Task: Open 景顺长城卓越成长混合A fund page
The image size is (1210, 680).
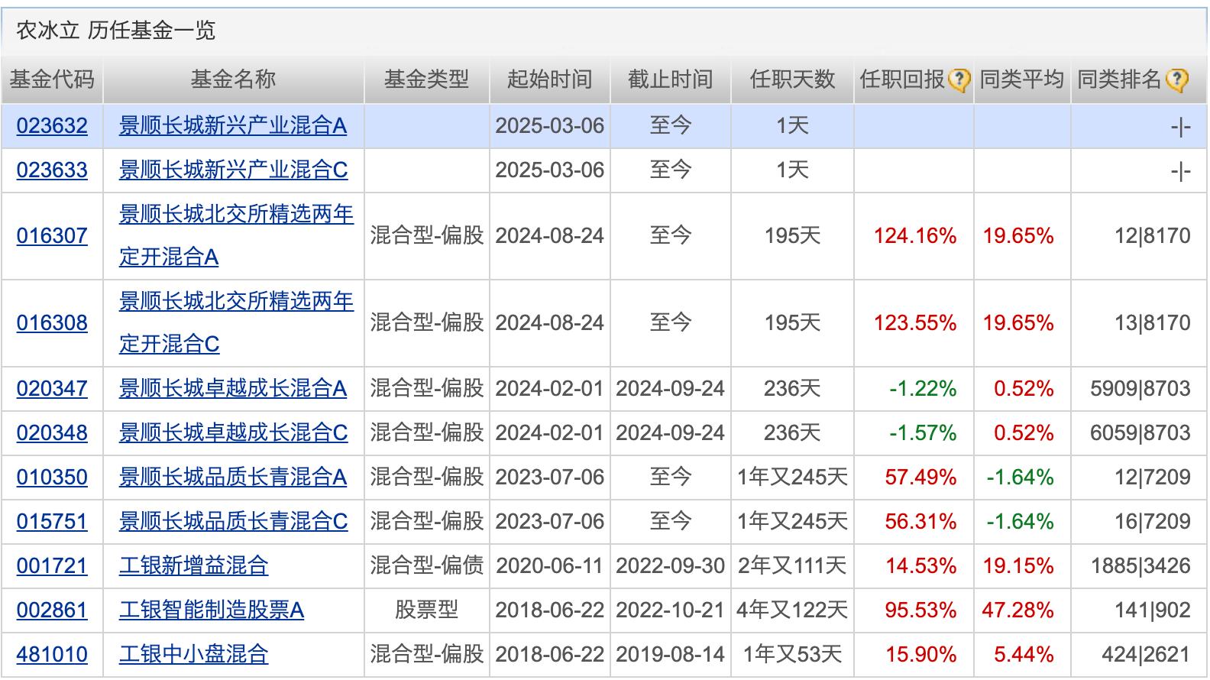Action: (x=233, y=388)
